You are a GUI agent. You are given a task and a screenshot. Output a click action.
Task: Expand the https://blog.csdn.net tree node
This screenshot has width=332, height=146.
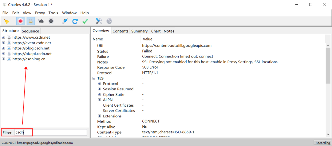(3, 48)
